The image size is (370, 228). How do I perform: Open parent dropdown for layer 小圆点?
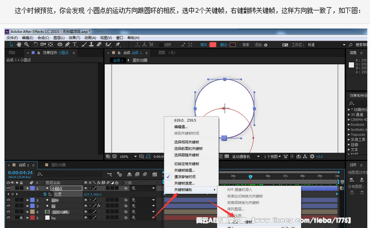click(143, 188)
